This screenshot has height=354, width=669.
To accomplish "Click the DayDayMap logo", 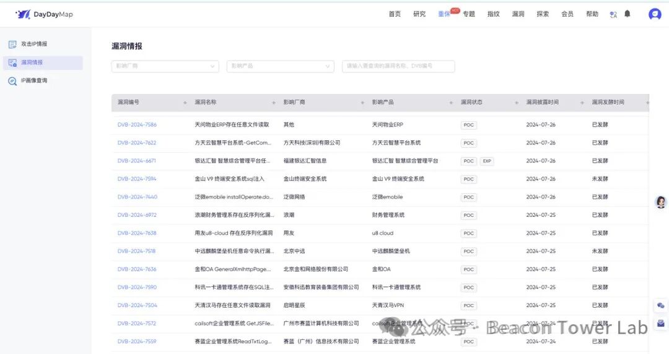I will [x=45, y=14].
